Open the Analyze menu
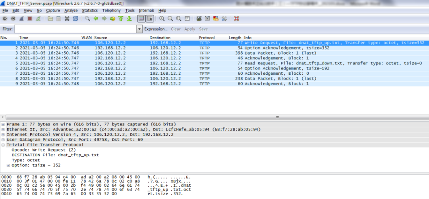 click(x=71, y=10)
